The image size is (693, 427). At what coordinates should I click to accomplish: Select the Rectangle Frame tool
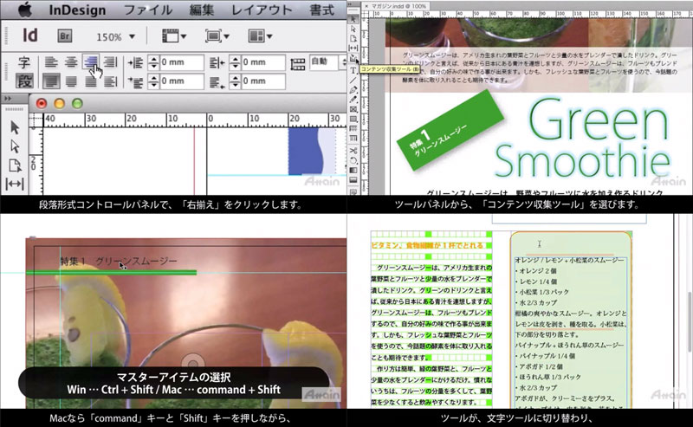coord(353,110)
